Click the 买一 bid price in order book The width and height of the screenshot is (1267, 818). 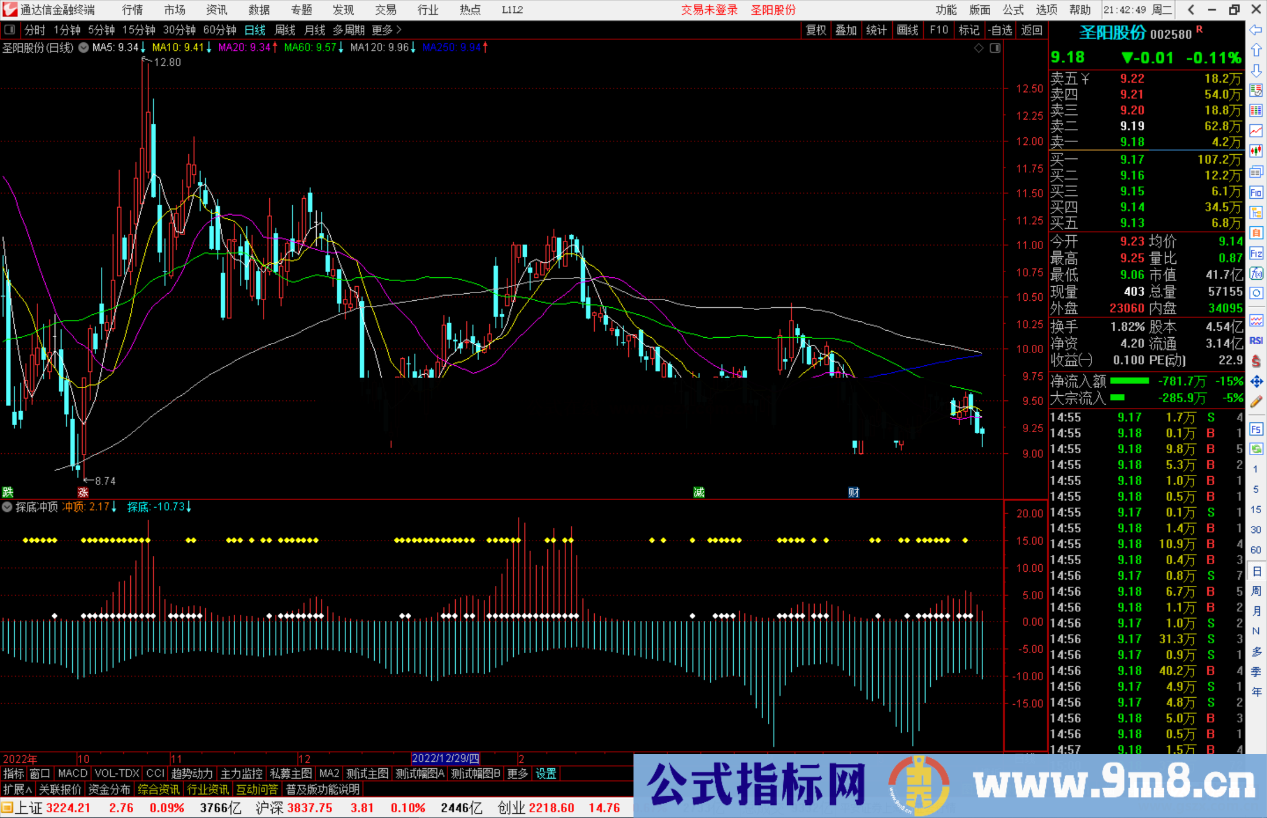[1131, 159]
